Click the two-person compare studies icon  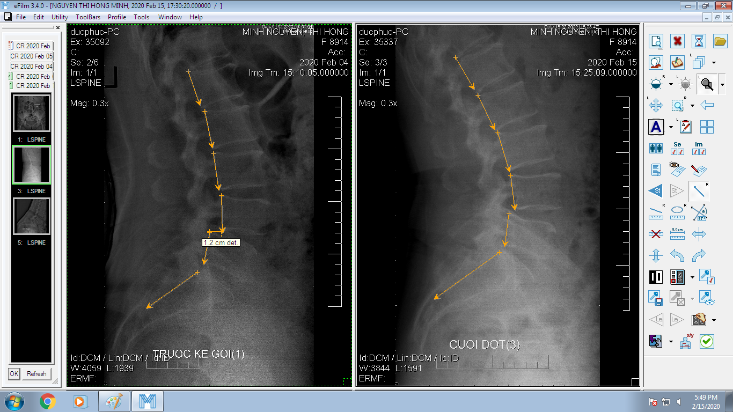click(x=656, y=149)
